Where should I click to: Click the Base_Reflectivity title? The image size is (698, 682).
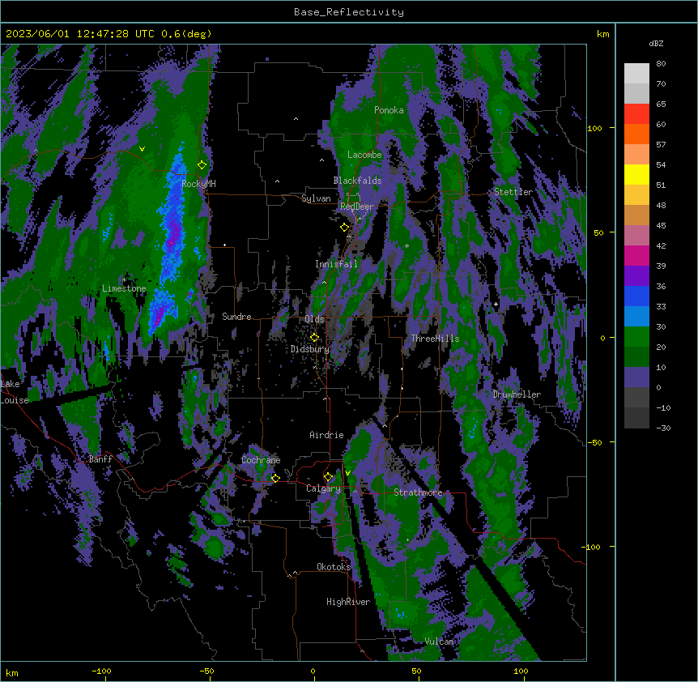point(349,12)
